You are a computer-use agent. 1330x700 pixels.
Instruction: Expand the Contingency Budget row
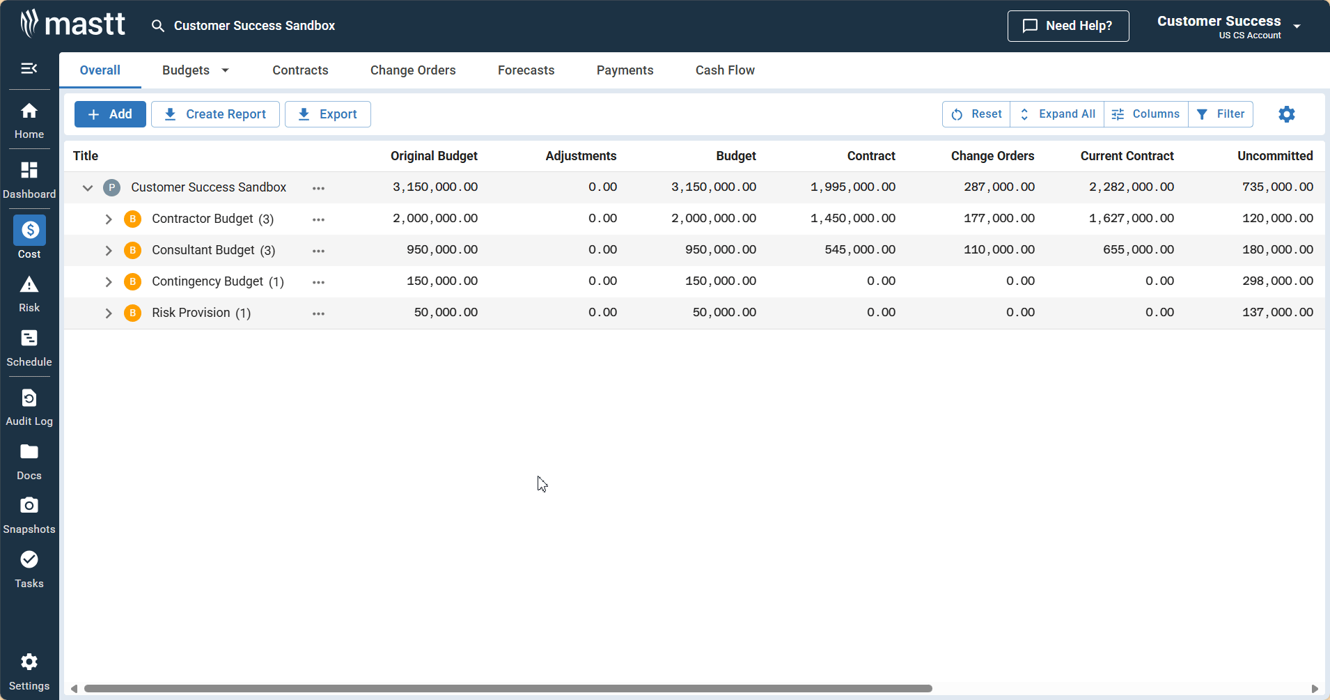pyautogui.click(x=109, y=281)
